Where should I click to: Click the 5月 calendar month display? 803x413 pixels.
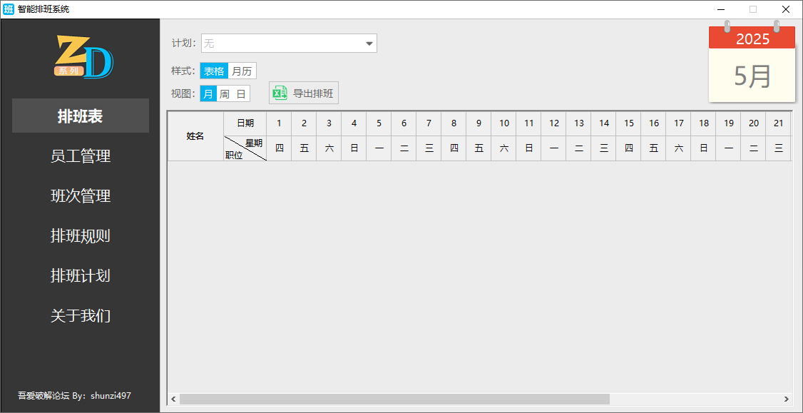[752, 76]
